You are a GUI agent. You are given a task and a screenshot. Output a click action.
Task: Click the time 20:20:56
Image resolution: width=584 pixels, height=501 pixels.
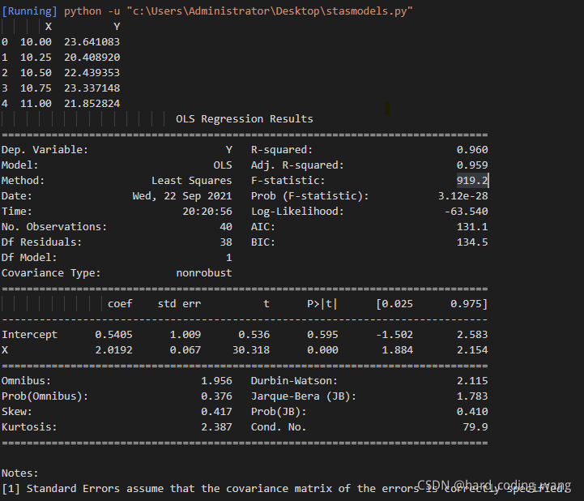(x=207, y=212)
